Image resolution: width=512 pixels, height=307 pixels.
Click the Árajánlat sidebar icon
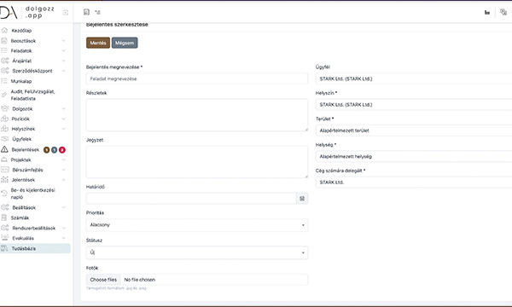tap(5, 61)
